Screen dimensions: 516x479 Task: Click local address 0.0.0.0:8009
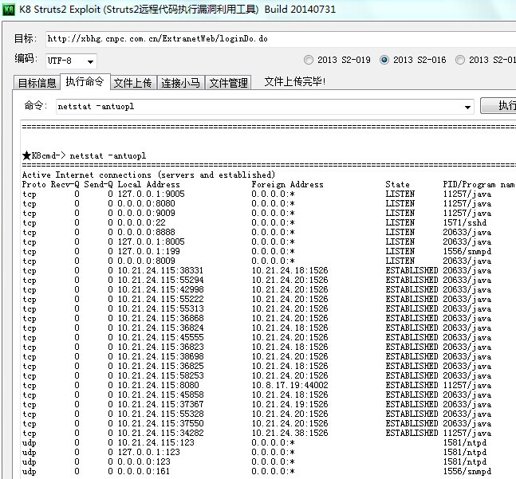coord(146,261)
